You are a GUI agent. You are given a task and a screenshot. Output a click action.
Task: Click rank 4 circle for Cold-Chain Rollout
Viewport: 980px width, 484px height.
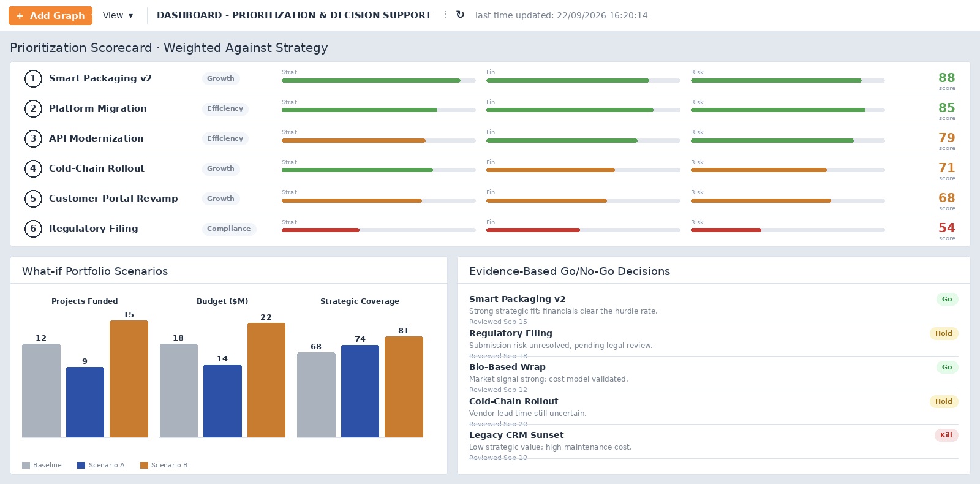33,168
